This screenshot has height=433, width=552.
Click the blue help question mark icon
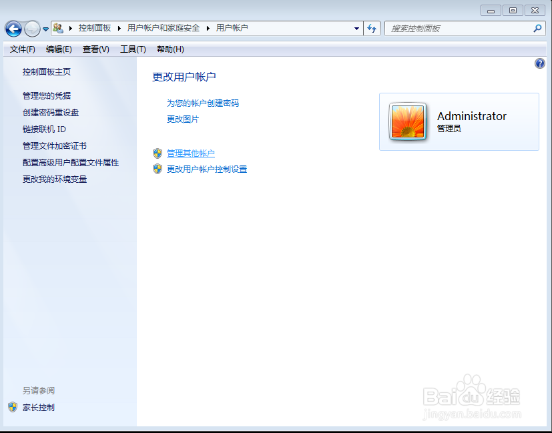(540, 63)
